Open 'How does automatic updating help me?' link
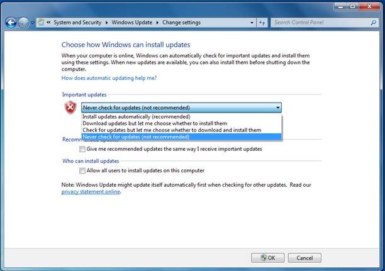The image size is (385, 271). [109, 78]
